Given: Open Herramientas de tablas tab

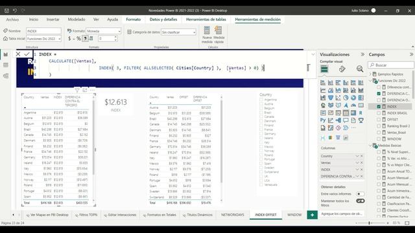Looking at the screenshot, I should click(x=206, y=19).
